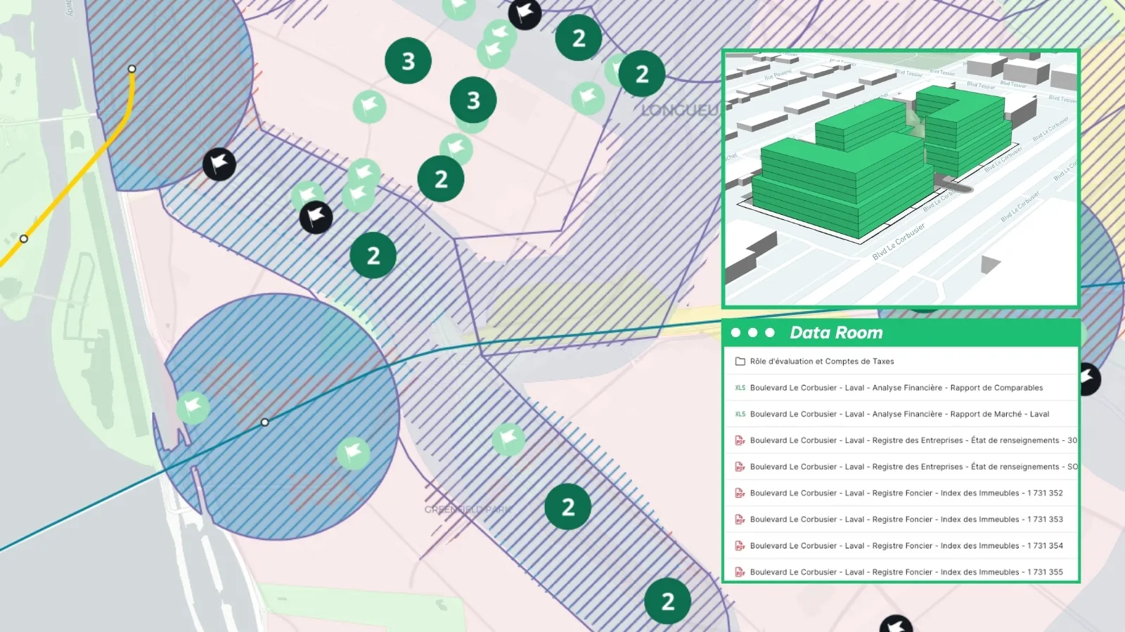
Task: Click PDF icon for État de renseignements - 30
Action: tap(740, 440)
